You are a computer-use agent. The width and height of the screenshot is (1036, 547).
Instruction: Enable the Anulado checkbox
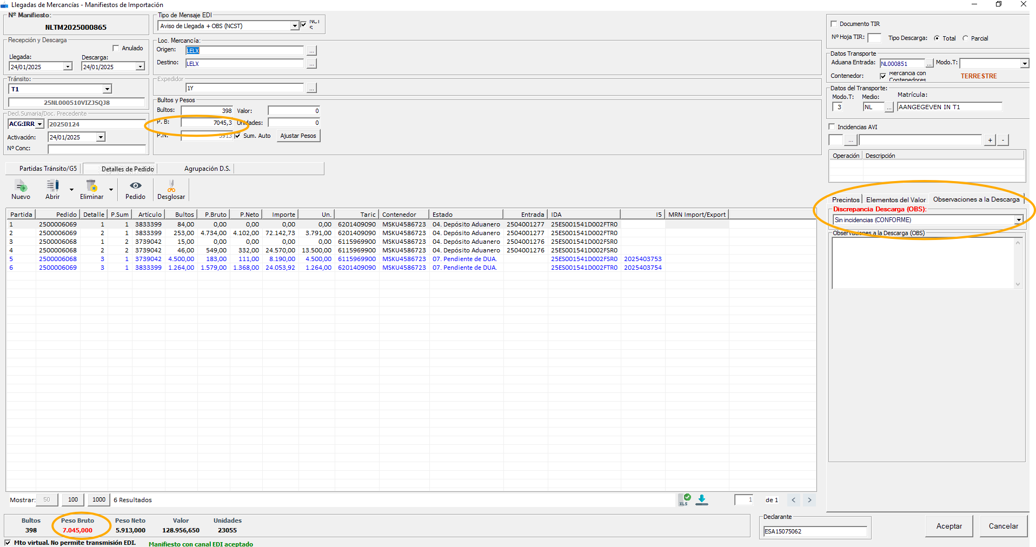pyautogui.click(x=115, y=48)
